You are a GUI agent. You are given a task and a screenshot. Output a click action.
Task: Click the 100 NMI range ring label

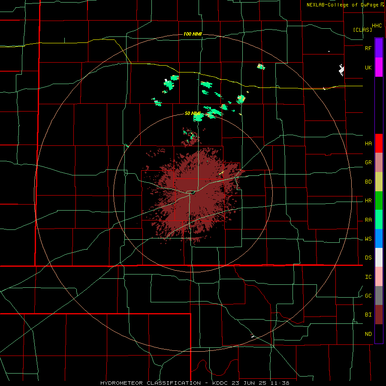click(x=193, y=34)
